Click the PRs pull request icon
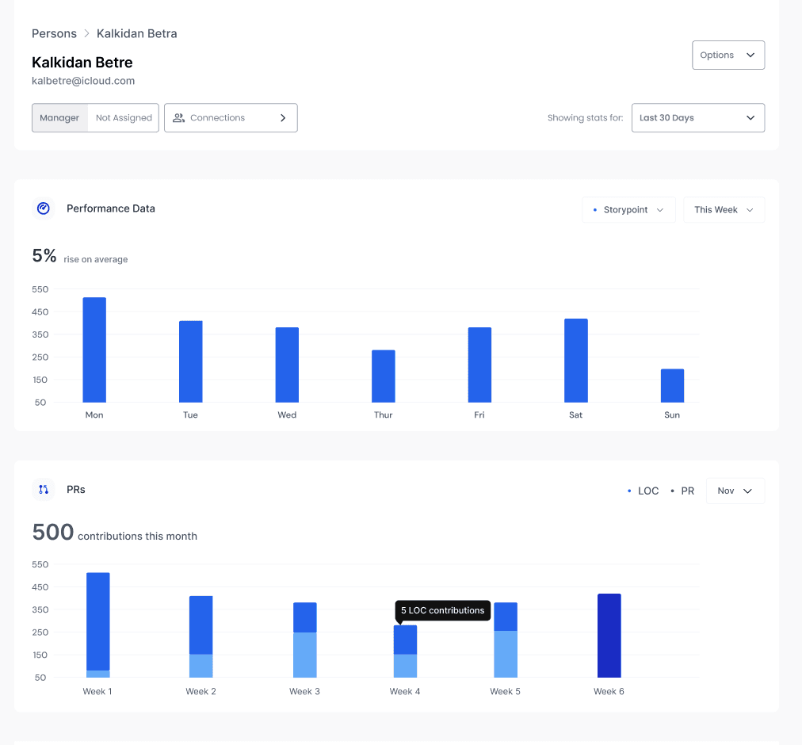 pyautogui.click(x=44, y=490)
